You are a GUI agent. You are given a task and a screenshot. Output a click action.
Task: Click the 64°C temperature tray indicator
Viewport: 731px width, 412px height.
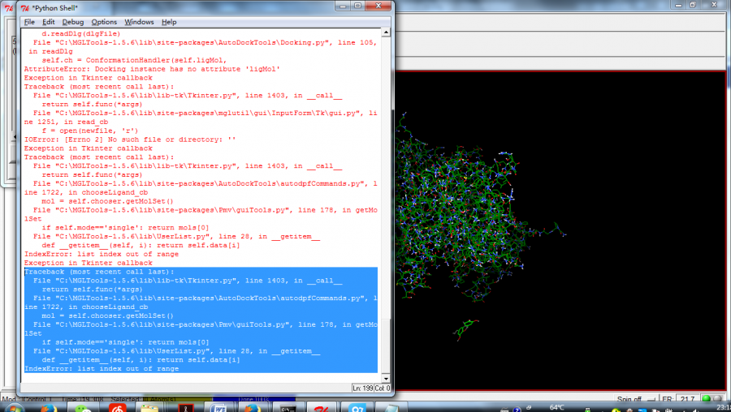point(556,408)
